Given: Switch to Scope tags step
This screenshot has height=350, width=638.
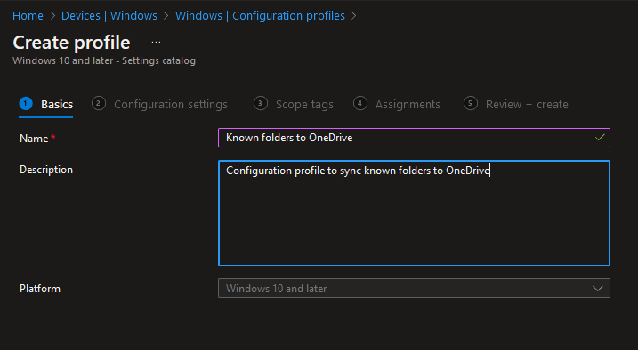Looking at the screenshot, I should [x=294, y=104].
